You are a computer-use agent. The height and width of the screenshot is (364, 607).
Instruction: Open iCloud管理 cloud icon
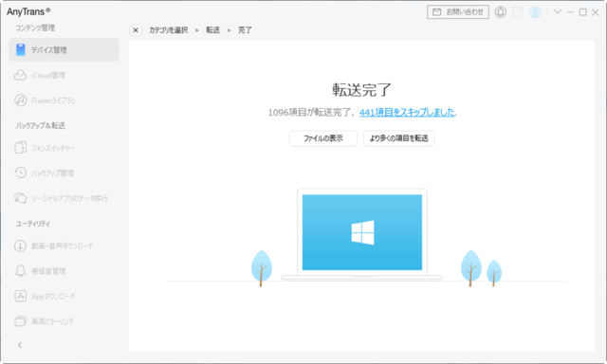pos(20,75)
